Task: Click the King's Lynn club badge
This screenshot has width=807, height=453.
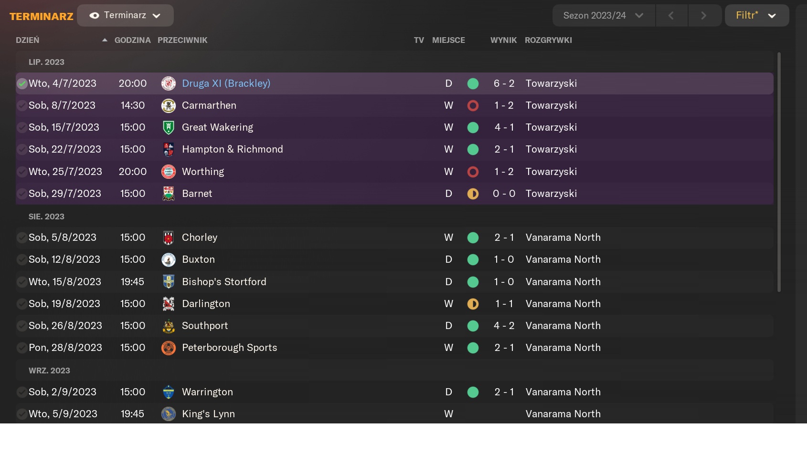Action: 169,414
